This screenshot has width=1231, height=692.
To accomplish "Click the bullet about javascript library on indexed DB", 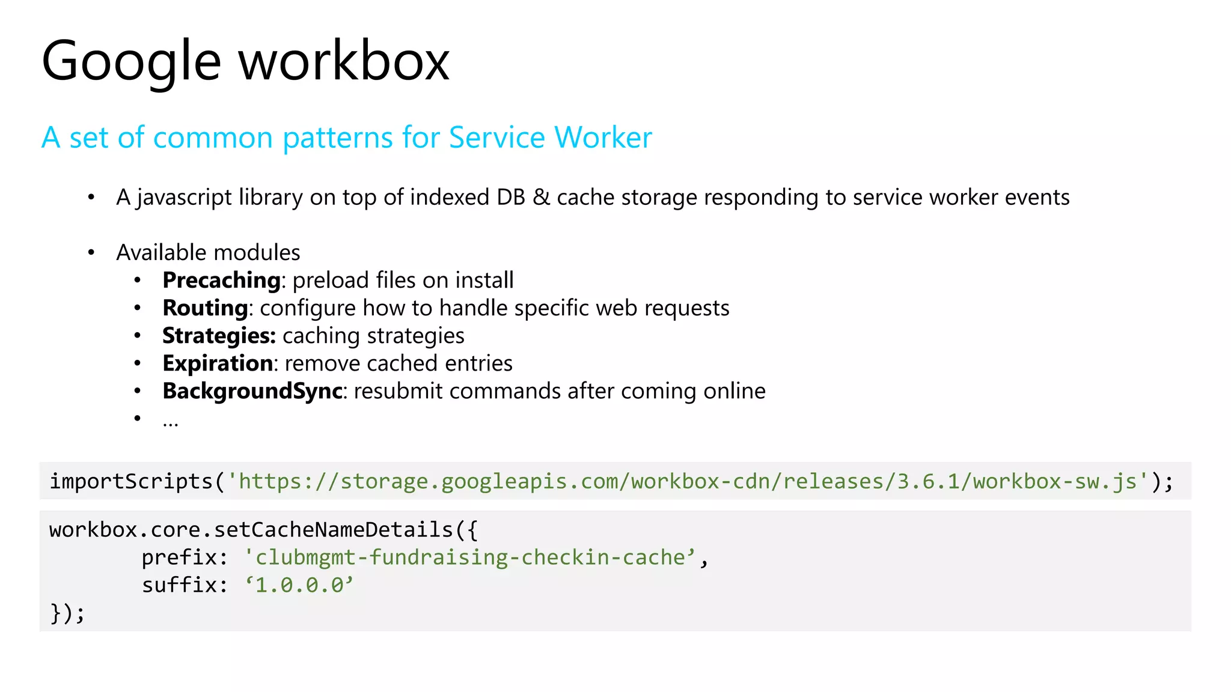I will [x=593, y=198].
